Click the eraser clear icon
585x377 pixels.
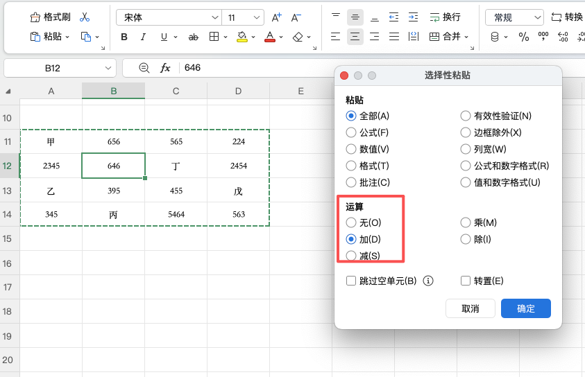[298, 37]
